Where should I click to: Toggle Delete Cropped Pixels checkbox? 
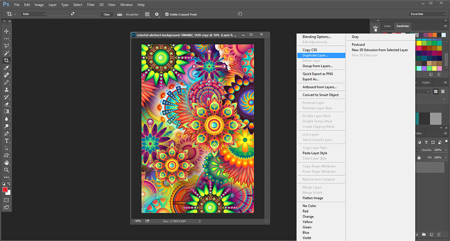click(x=167, y=14)
